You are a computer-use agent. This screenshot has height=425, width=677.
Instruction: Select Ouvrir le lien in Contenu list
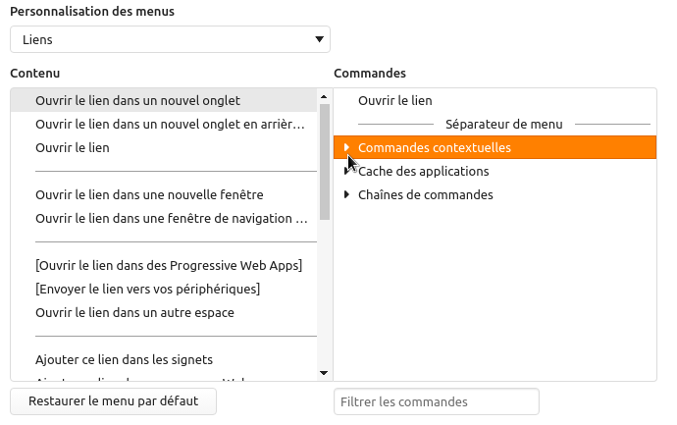point(73,147)
